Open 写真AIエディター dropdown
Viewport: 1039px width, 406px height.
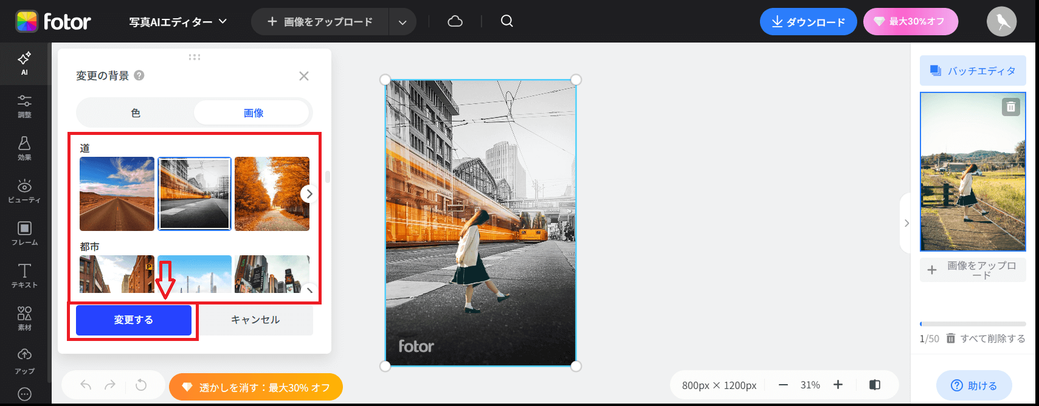click(x=178, y=22)
